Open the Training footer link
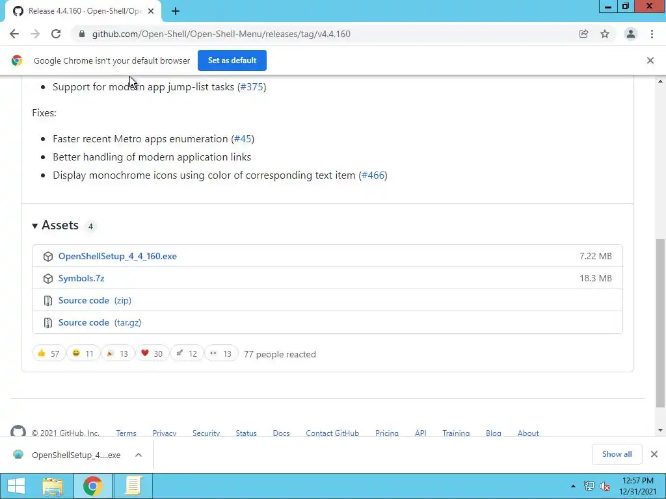Screen dimensions: 666x499 click(456, 433)
